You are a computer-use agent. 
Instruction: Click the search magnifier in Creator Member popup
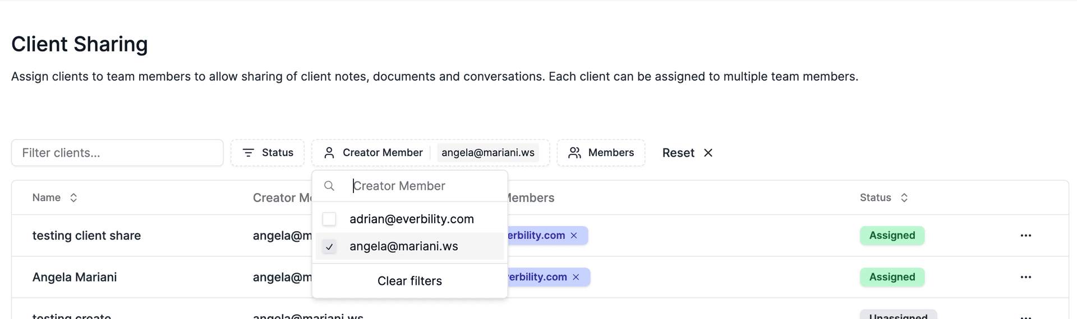pos(329,186)
